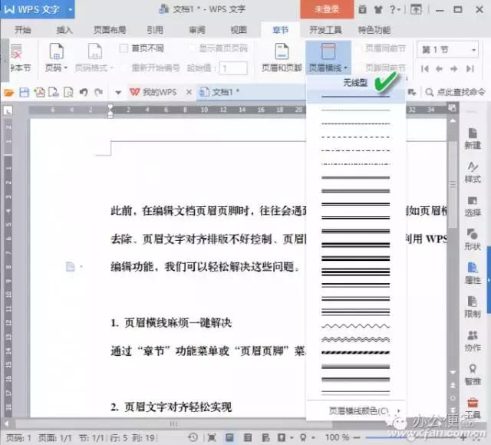491x445 pixels.
Task: Open the 审阅 ribbon tab
Action: [x=197, y=30]
